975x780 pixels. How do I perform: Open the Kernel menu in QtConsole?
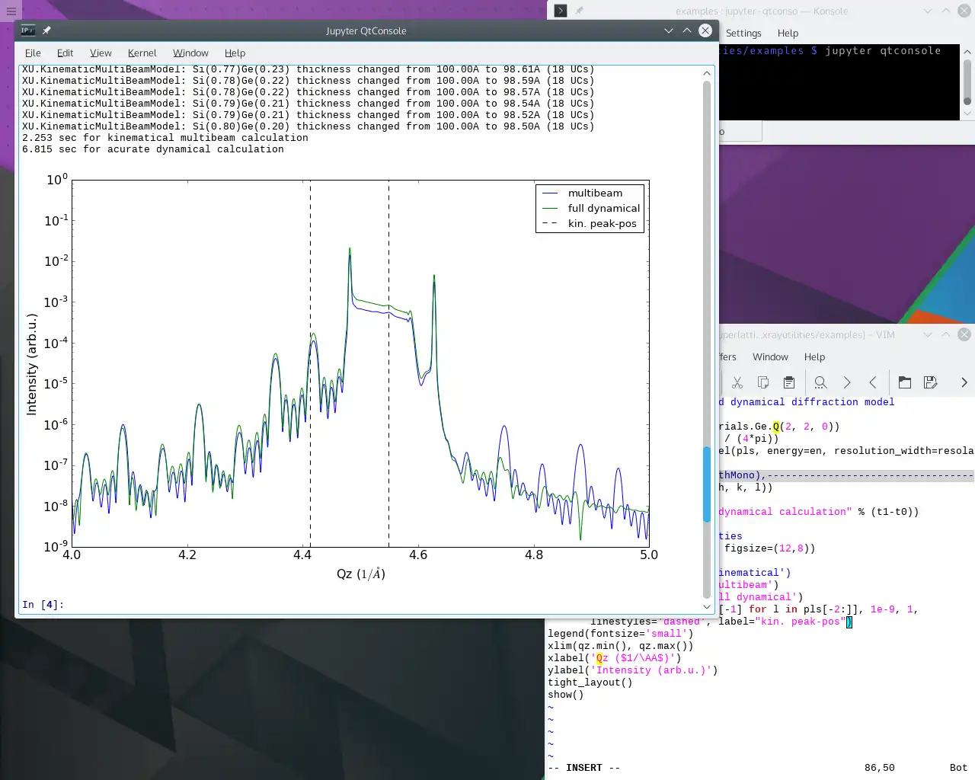click(142, 53)
